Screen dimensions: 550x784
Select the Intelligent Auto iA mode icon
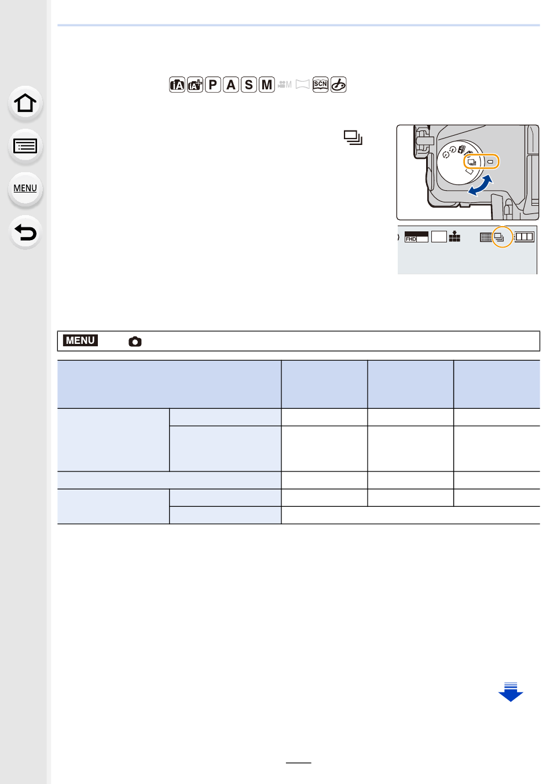click(177, 85)
